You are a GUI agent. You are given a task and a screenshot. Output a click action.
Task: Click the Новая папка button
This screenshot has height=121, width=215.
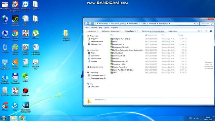(172, 31)
